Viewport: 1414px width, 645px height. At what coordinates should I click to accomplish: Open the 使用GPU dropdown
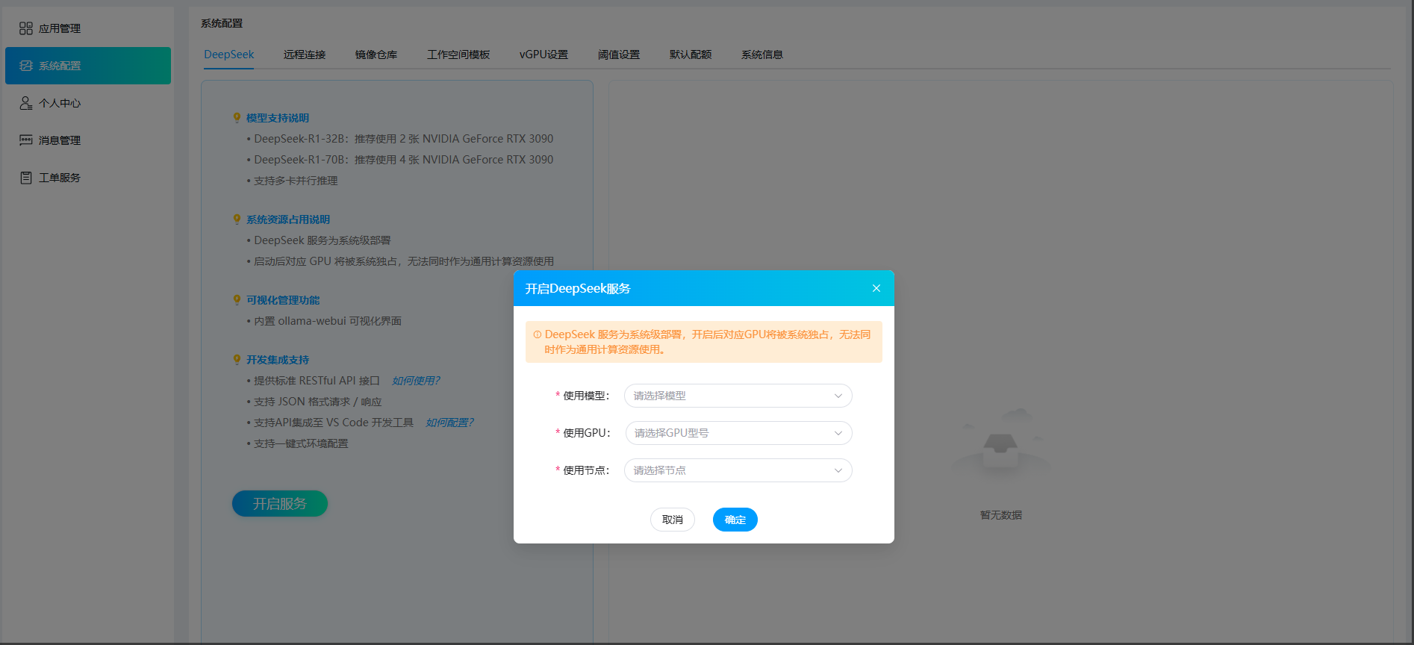[738, 433]
